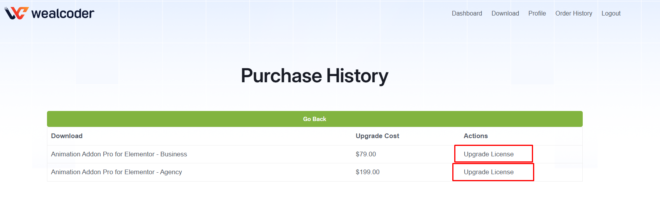
Task: Click the word Purchase in page title
Action: [281, 76]
